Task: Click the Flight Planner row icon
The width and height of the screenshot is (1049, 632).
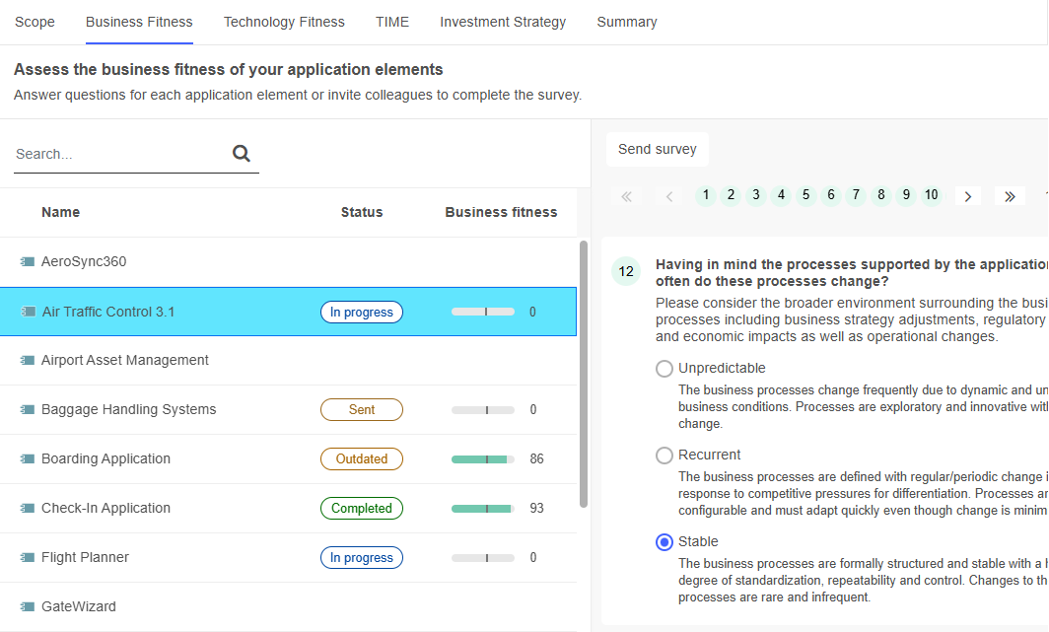Action: (28, 558)
